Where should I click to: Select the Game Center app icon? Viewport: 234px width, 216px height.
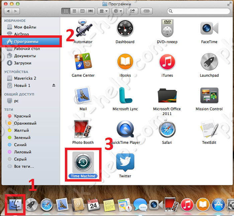pos(83,61)
